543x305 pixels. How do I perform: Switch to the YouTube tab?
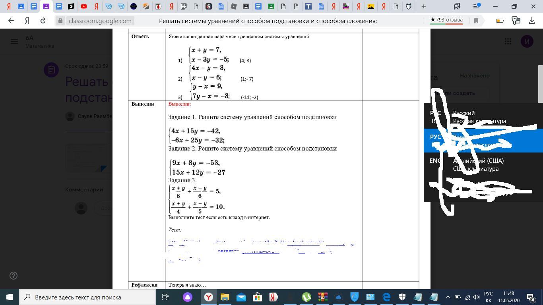(x=83, y=6)
